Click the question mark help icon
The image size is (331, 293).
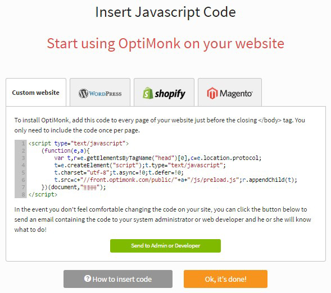coord(88,278)
